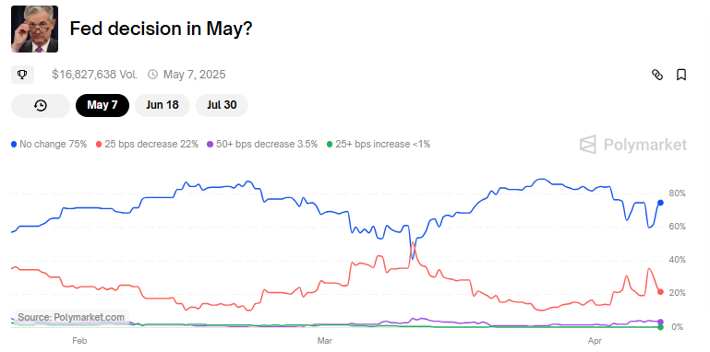
Task: Switch to the Jul 30 tab
Action: pyautogui.click(x=222, y=105)
